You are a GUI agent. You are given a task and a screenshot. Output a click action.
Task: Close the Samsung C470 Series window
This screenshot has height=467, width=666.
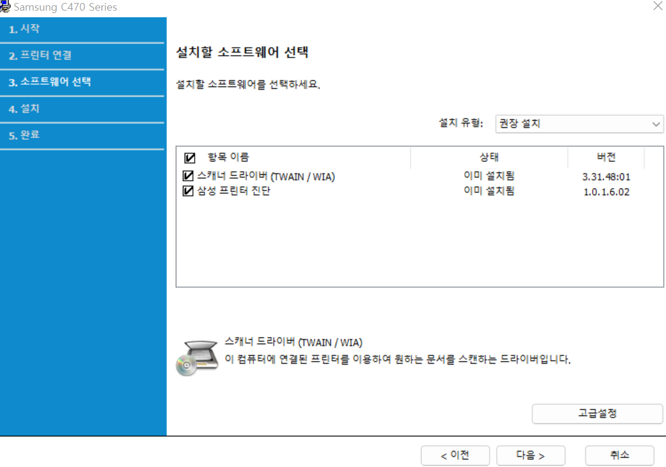pos(658,6)
